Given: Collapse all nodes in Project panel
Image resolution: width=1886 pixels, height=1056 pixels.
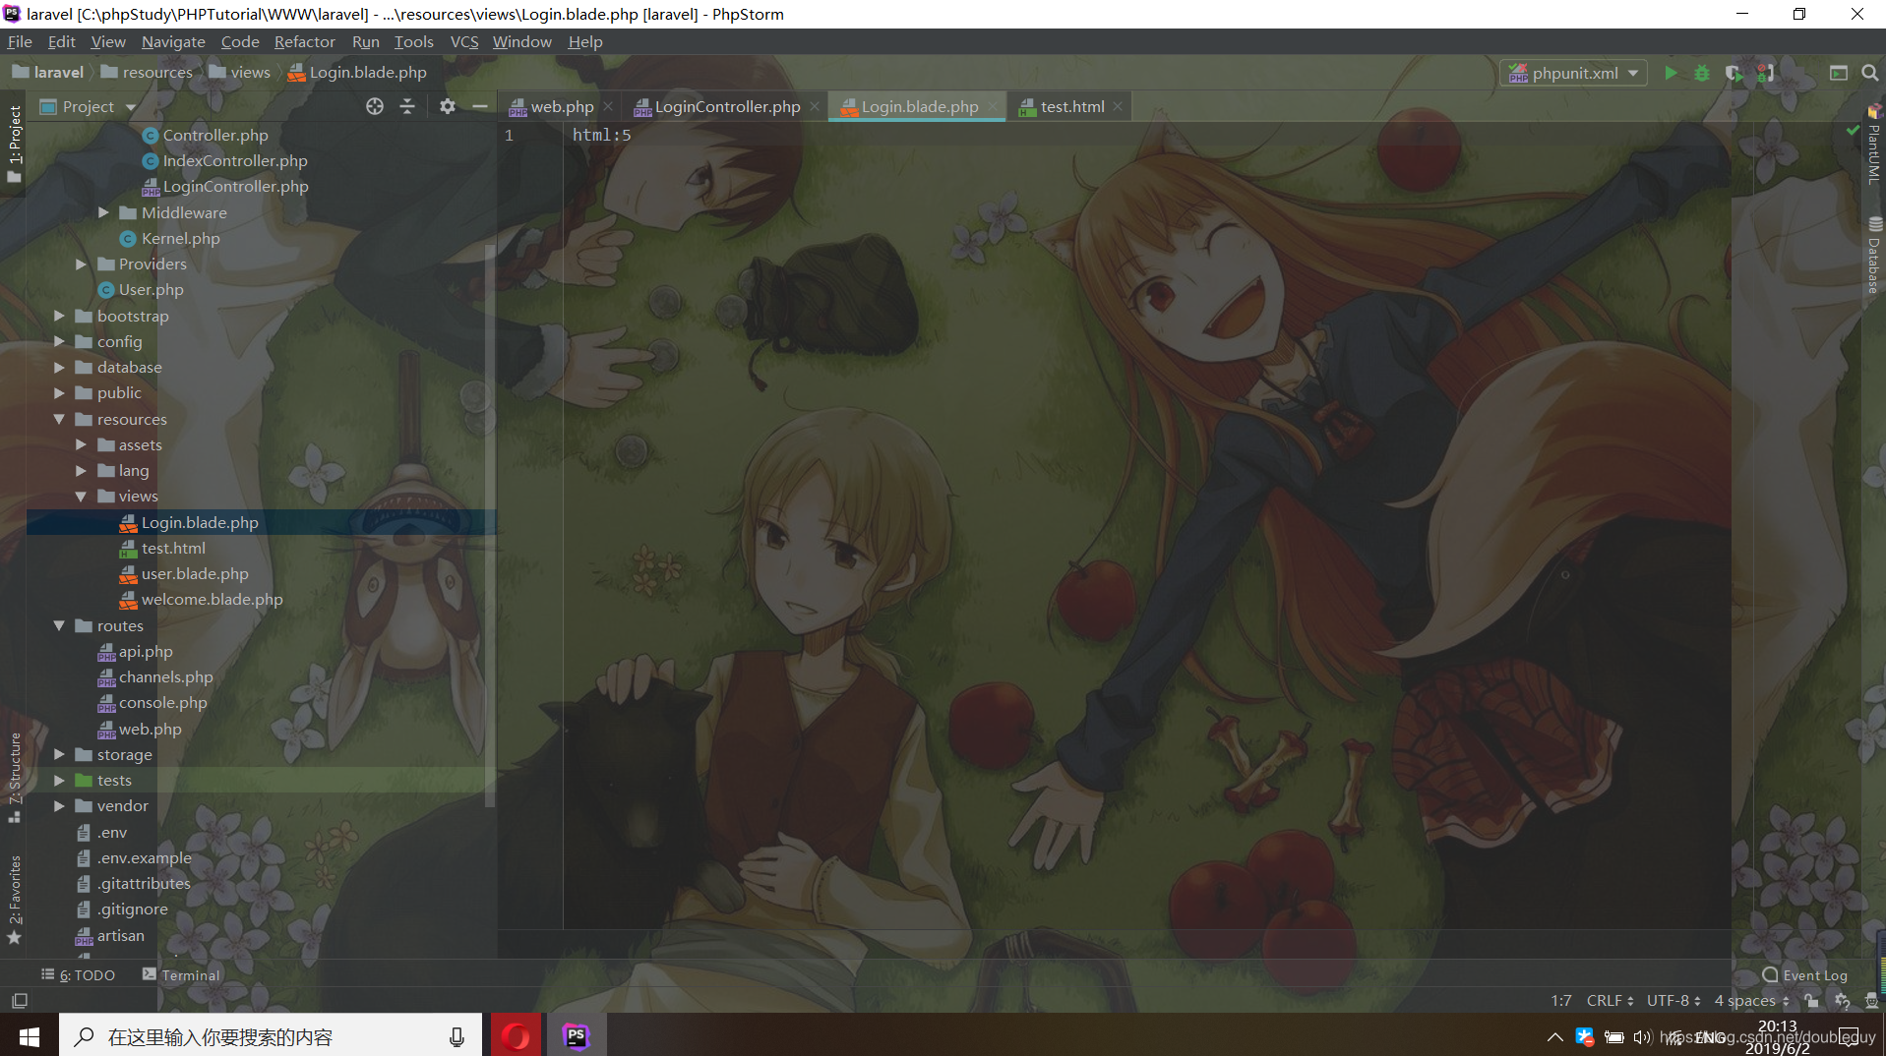Looking at the screenshot, I should 407,106.
